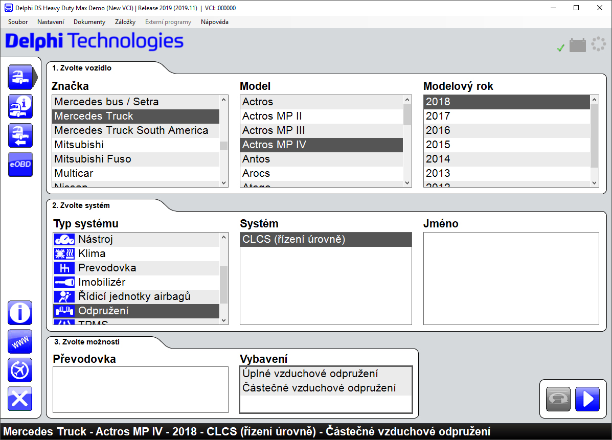Select the Arocs model
612x440 pixels.
click(x=322, y=174)
